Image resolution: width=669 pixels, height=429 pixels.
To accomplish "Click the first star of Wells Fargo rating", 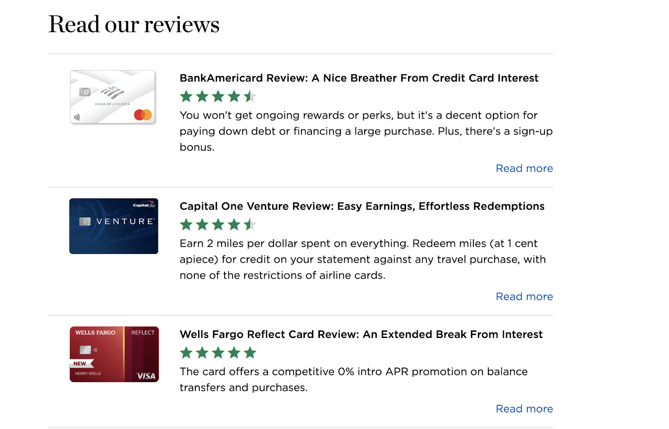I will tap(186, 353).
